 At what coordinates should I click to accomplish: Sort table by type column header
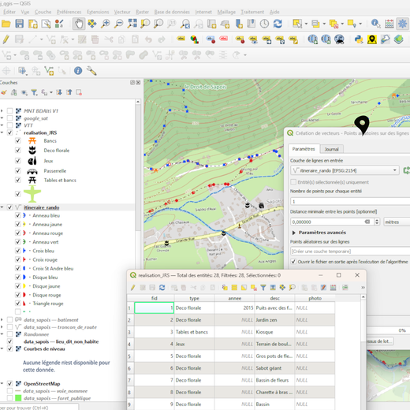click(x=194, y=298)
